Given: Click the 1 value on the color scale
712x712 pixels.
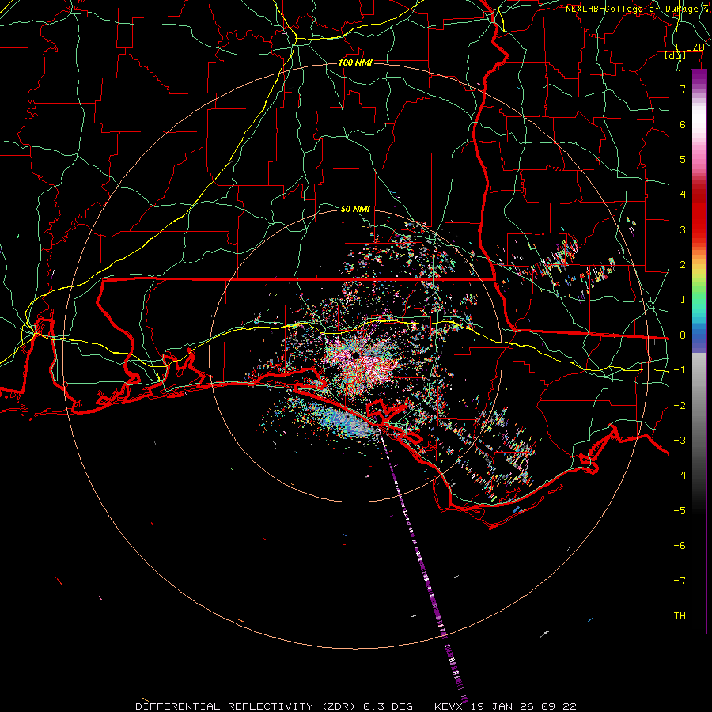Looking at the screenshot, I should 683,300.
